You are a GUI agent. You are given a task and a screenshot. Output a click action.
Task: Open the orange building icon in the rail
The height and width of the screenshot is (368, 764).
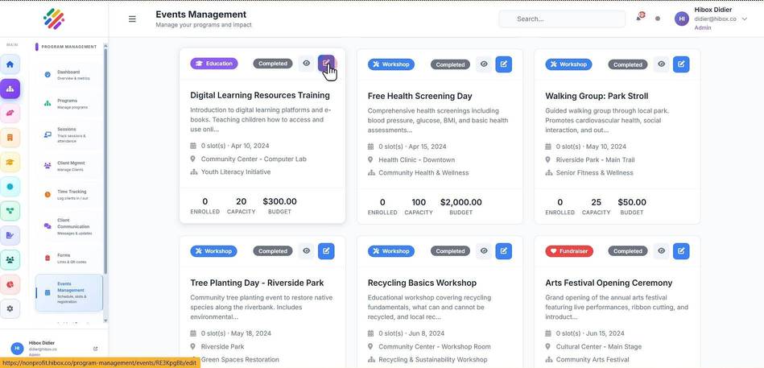10,138
